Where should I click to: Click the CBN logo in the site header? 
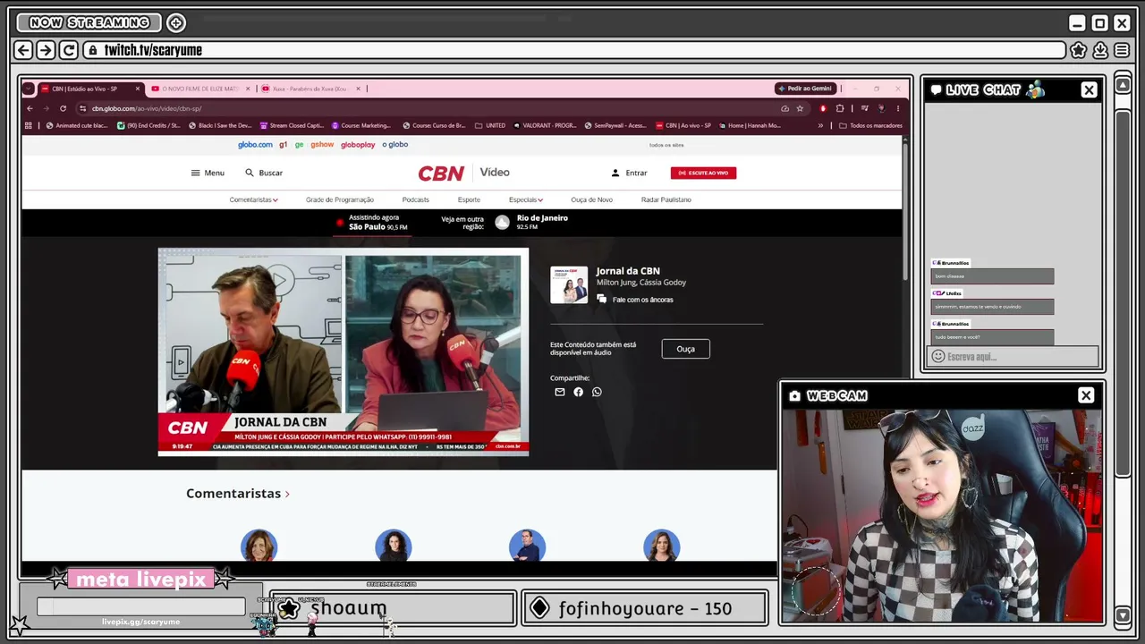(441, 173)
